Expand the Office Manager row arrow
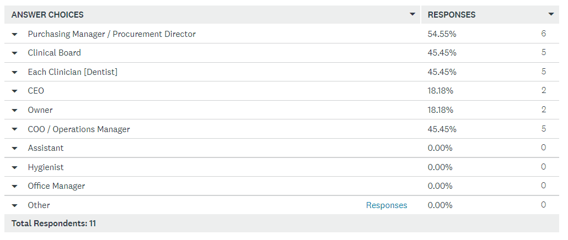This screenshot has height=240, width=568. point(14,187)
